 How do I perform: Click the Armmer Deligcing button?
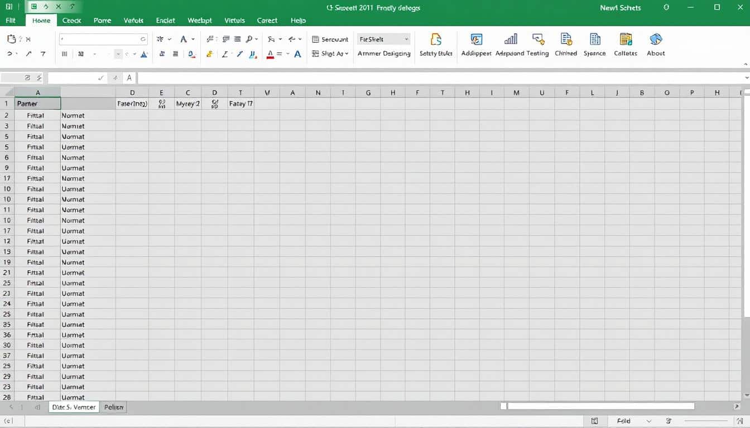[384, 53]
